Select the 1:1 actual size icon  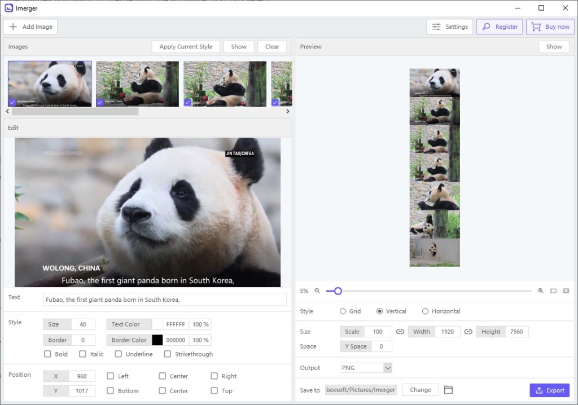click(566, 291)
